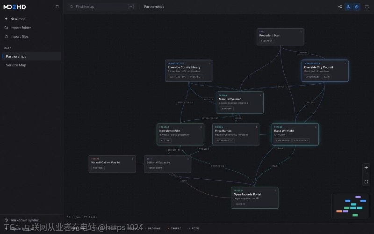Viewport: 374px width, 234px height.
Task: Open fullscreen mode from the top-right corner icon
Action: coord(367,7)
